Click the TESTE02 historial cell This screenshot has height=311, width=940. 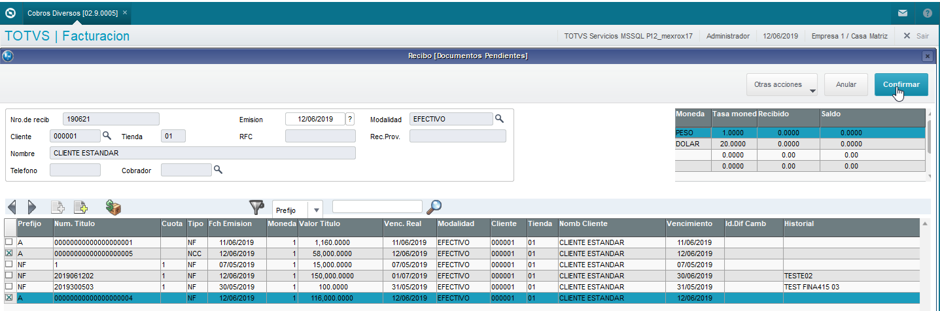[x=850, y=276]
